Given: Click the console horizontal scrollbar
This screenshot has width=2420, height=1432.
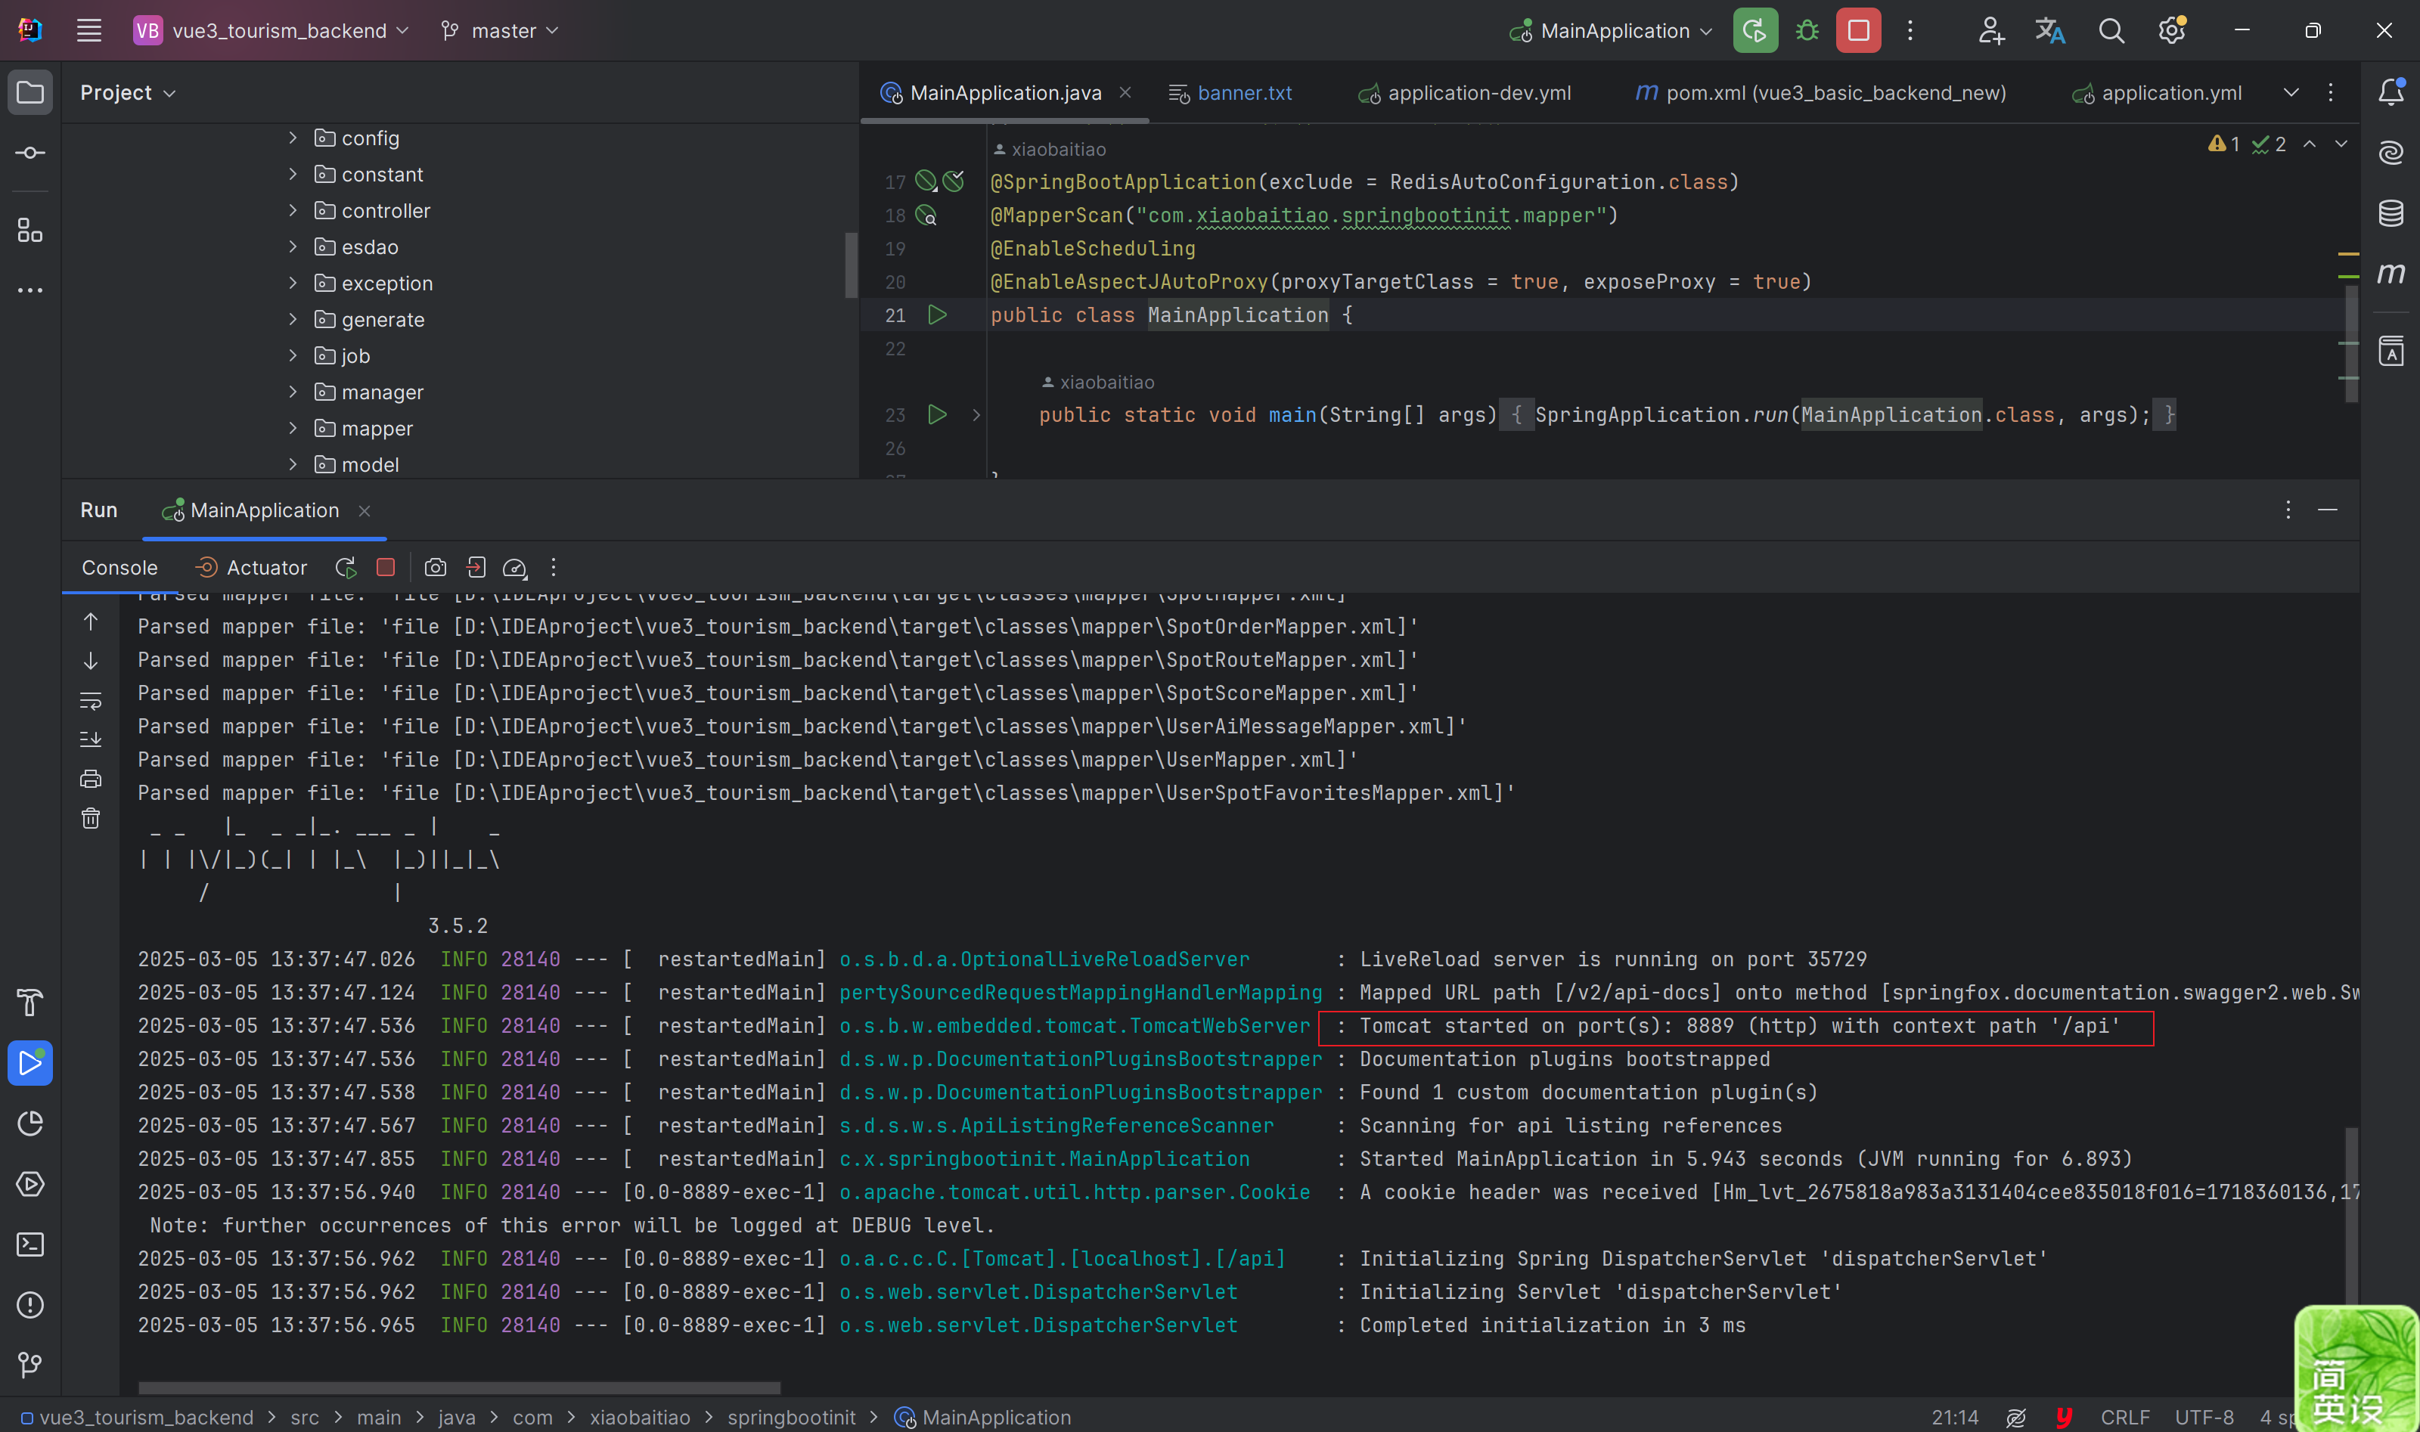Looking at the screenshot, I should [x=459, y=1387].
